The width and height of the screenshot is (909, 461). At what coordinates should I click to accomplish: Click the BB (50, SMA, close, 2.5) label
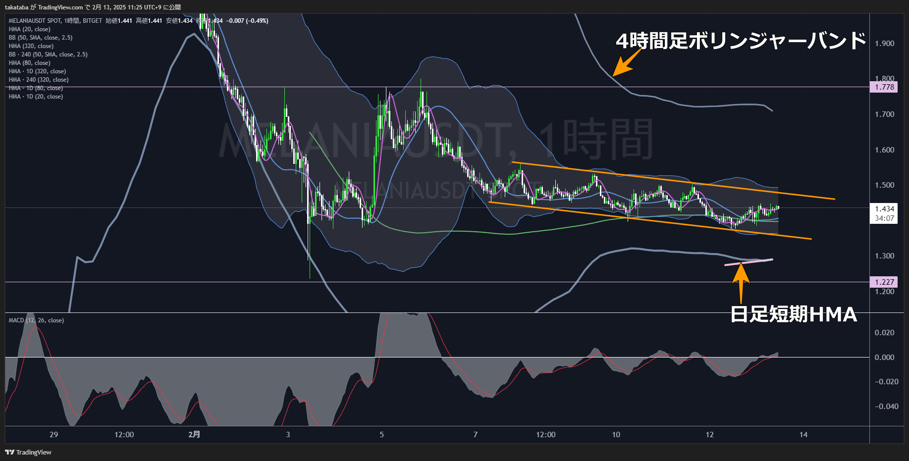(41, 38)
